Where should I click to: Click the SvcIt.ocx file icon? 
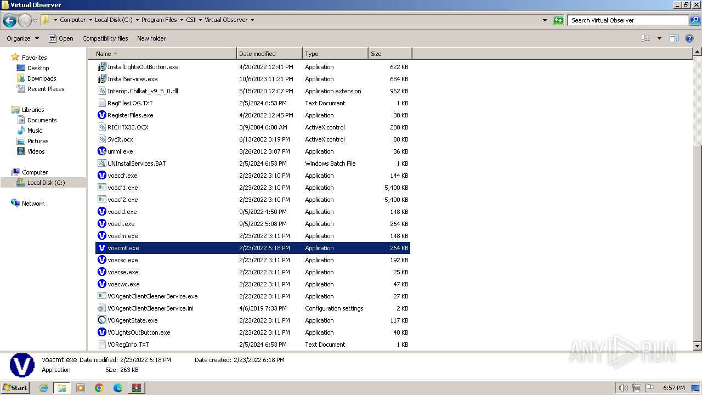coord(101,139)
